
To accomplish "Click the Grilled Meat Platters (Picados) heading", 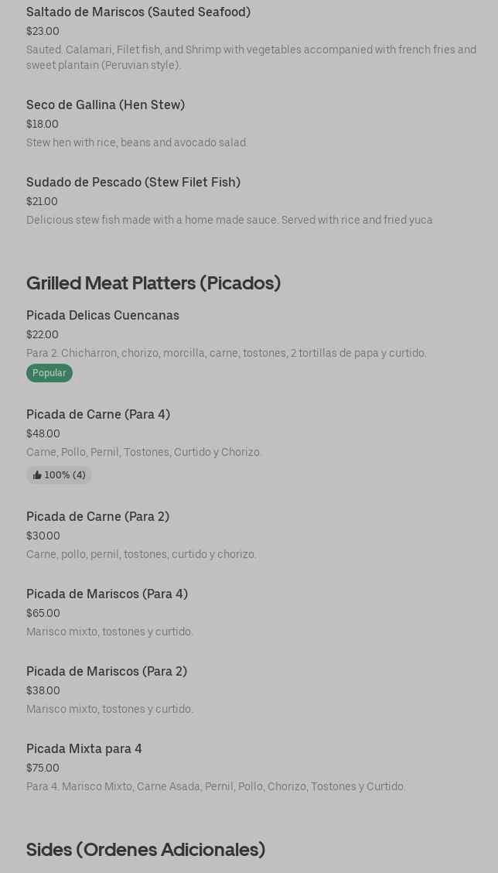I will tap(153, 283).
